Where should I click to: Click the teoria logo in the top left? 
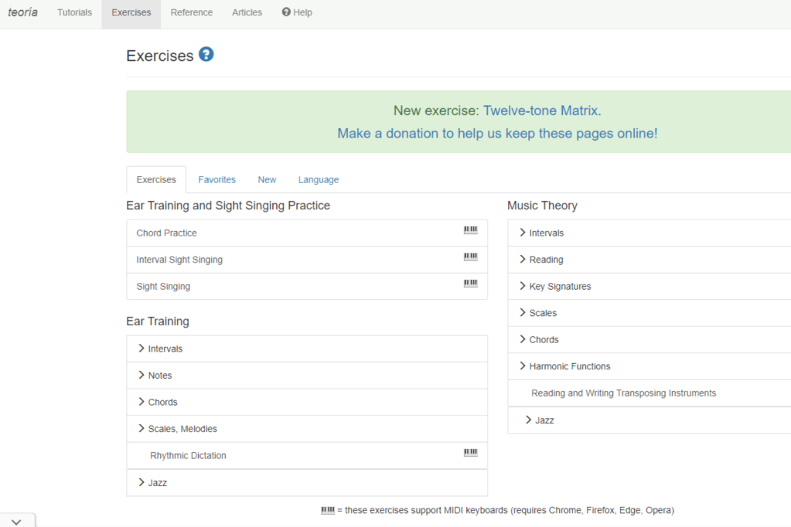[x=22, y=12]
